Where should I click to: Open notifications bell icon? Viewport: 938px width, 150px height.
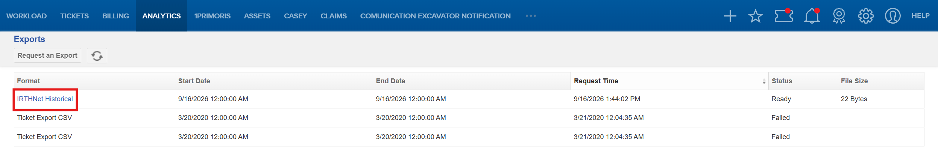tap(812, 16)
